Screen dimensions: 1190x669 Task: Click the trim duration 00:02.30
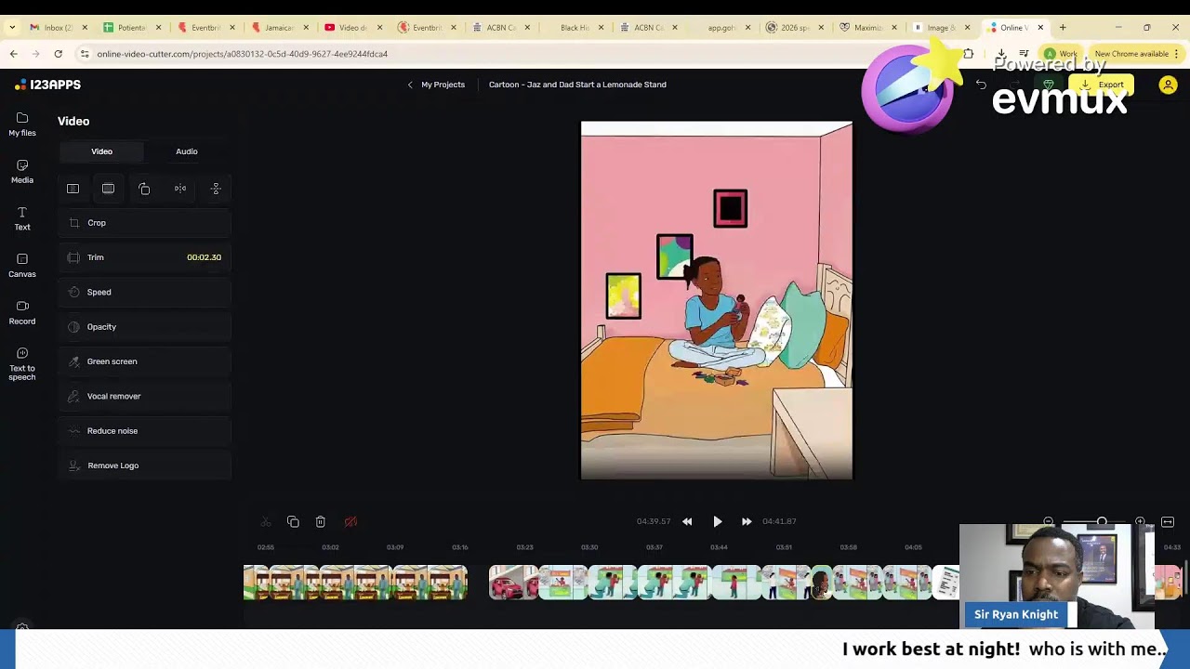(204, 257)
